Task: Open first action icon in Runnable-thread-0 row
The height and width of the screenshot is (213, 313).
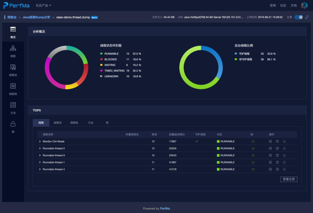Action: [x=270, y=156]
